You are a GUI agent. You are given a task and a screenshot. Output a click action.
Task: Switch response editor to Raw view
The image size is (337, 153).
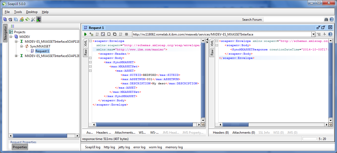[212, 52]
